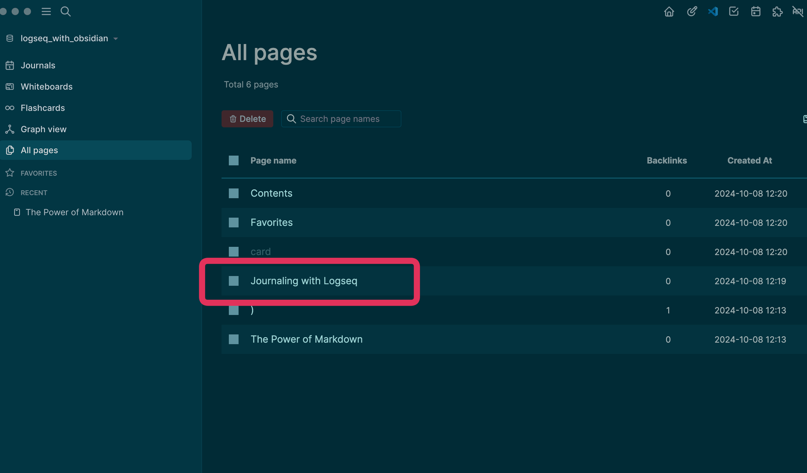Select the Contents page checkbox
The width and height of the screenshot is (807, 473).
click(x=234, y=194)
